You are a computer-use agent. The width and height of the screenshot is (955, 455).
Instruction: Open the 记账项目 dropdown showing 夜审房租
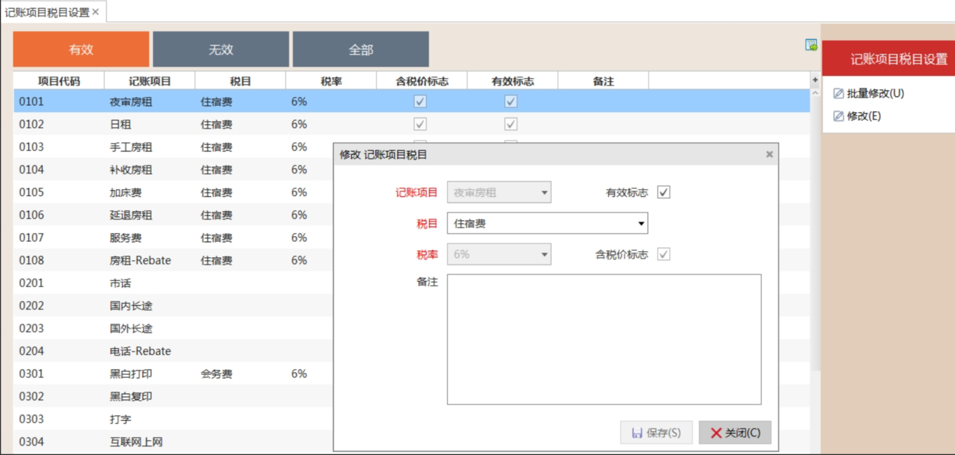[544, 192]
